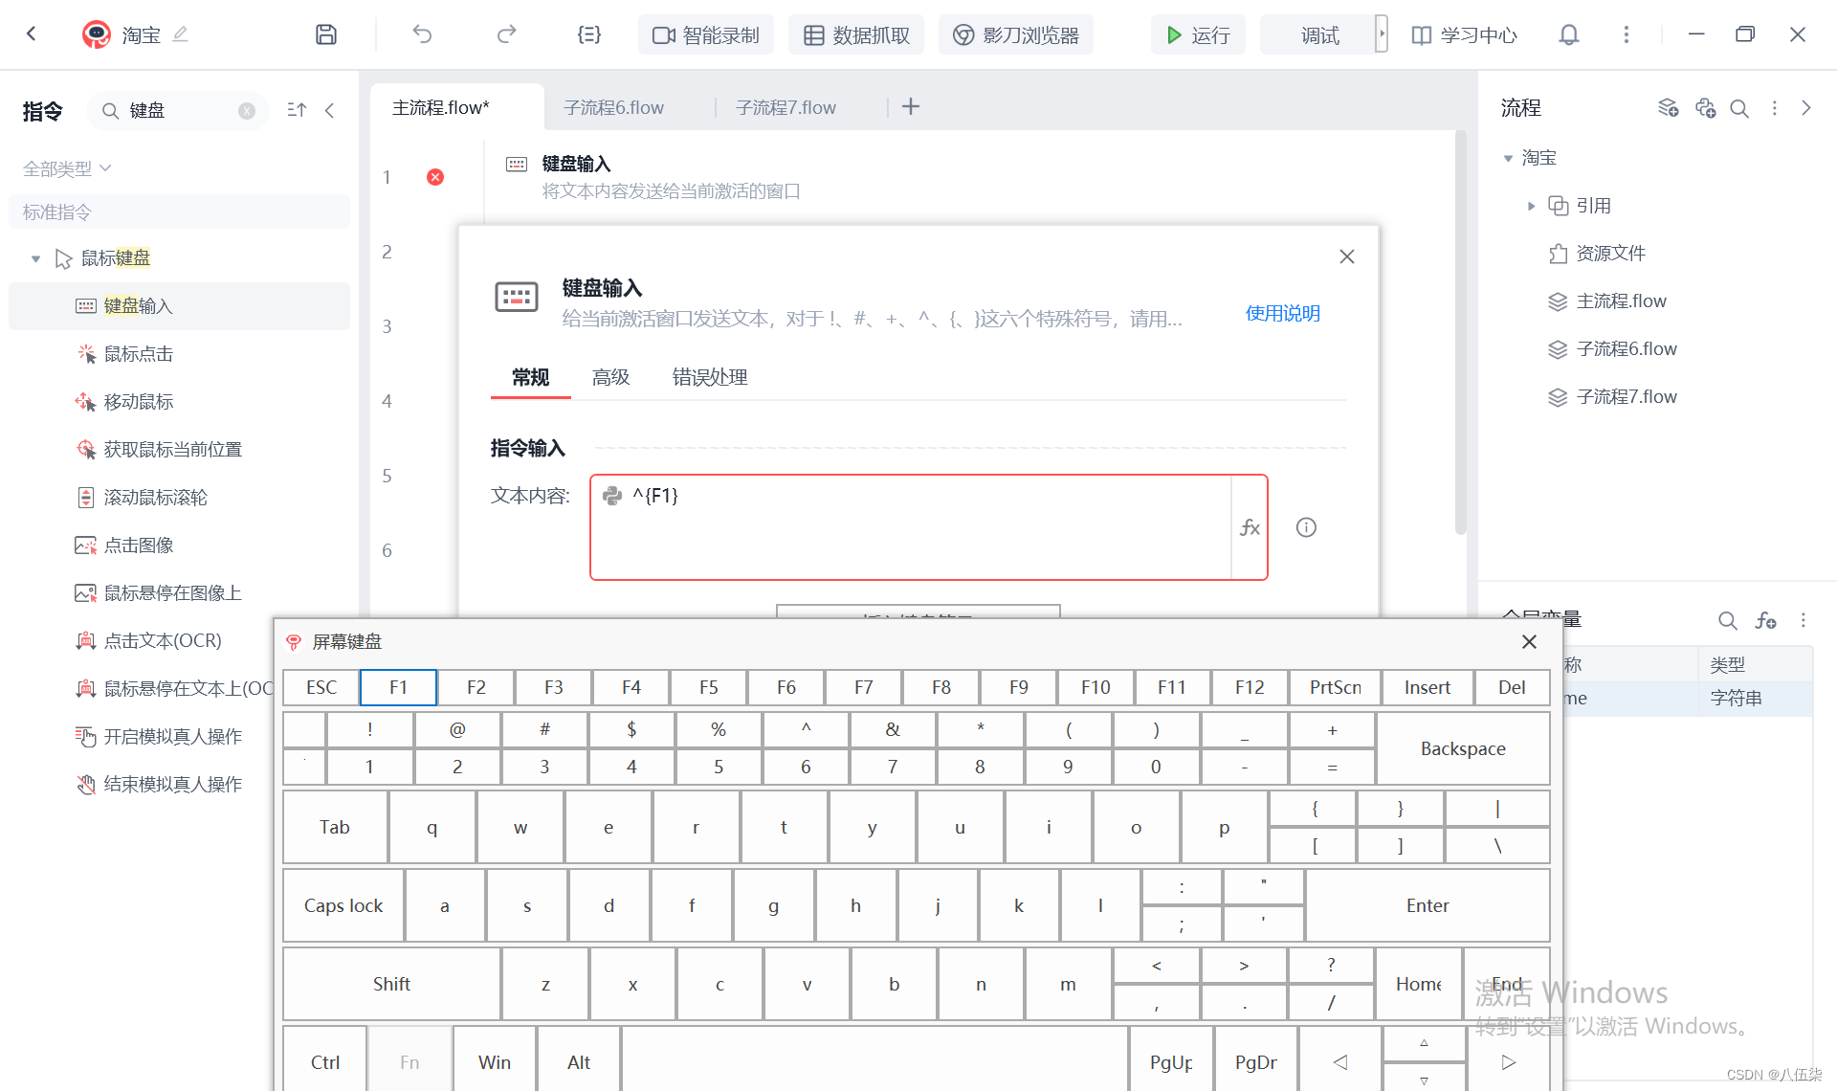Click the info icon beside the text content field
Image resolution: width=1837 pixels, height=1091 pixels.
[1306, 527]
